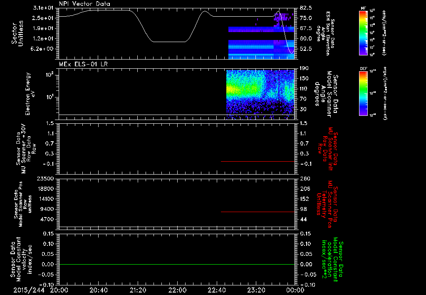Click the 18800 scanner position tick
The height and width of the screenshot is (295, 426).
45,189
